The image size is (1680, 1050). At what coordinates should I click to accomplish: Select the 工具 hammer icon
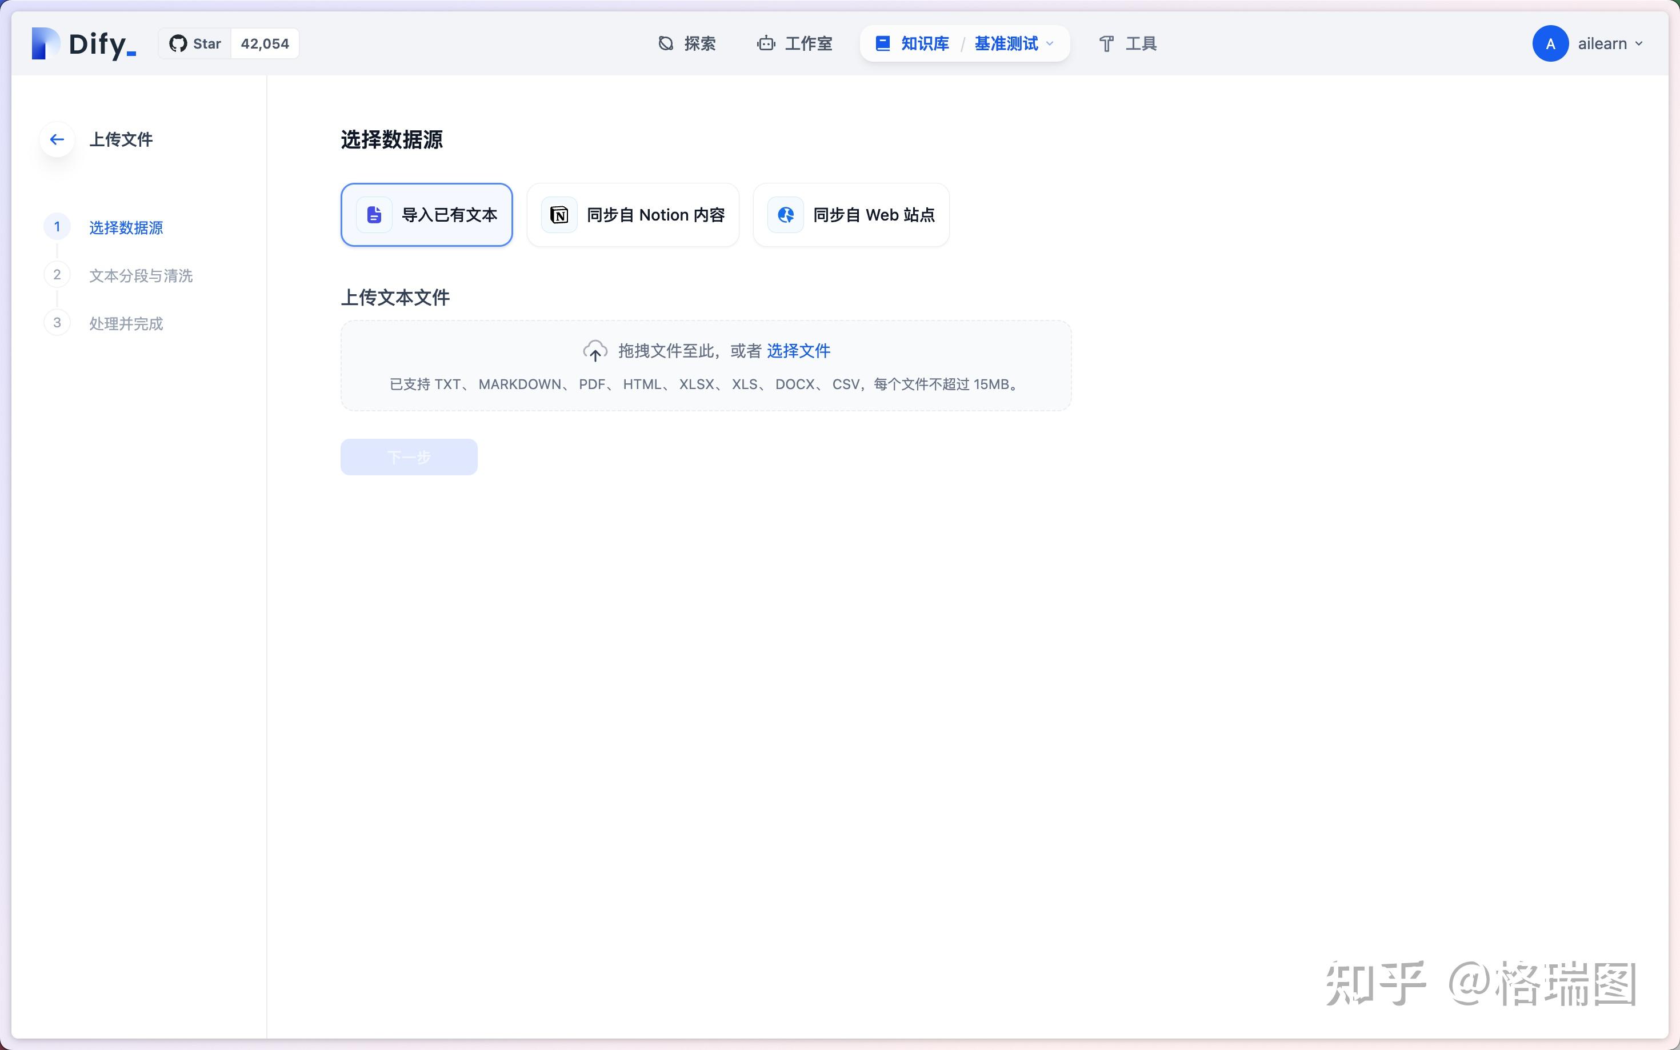(x=1106, y=43)
